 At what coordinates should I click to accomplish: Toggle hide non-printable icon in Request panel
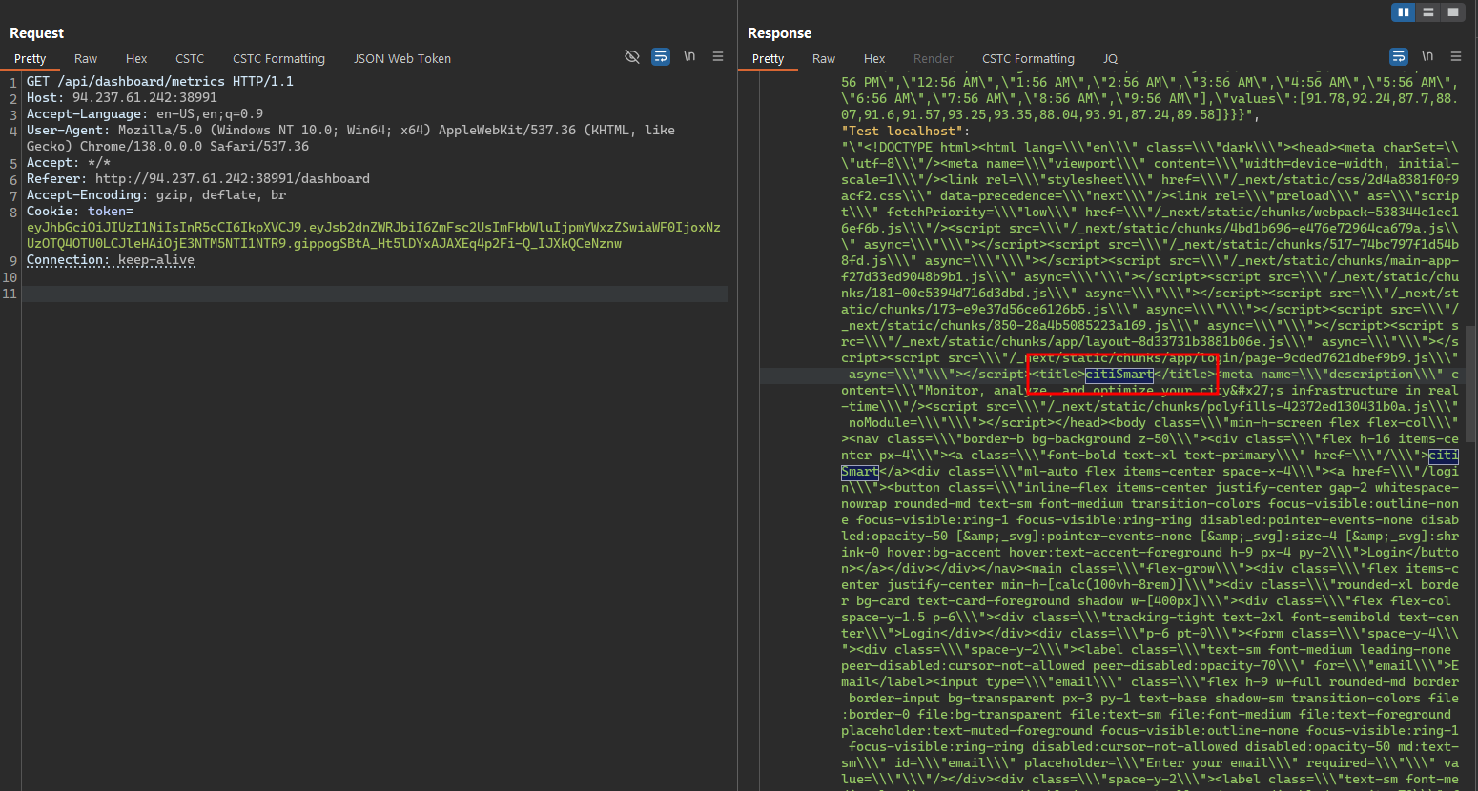[x=631, y=57]
